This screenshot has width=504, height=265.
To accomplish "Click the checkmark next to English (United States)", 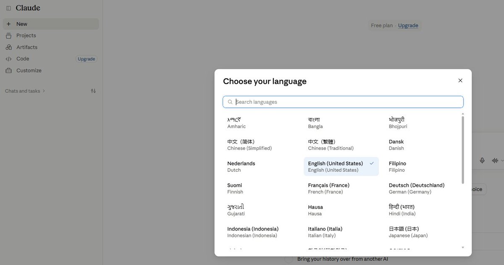I will tap(372, 163).
